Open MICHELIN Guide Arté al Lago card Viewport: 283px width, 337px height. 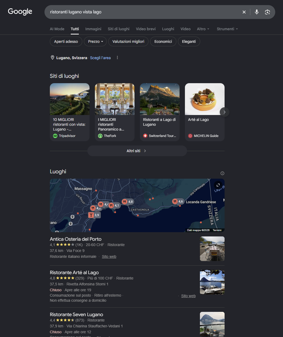pos(205,112)
